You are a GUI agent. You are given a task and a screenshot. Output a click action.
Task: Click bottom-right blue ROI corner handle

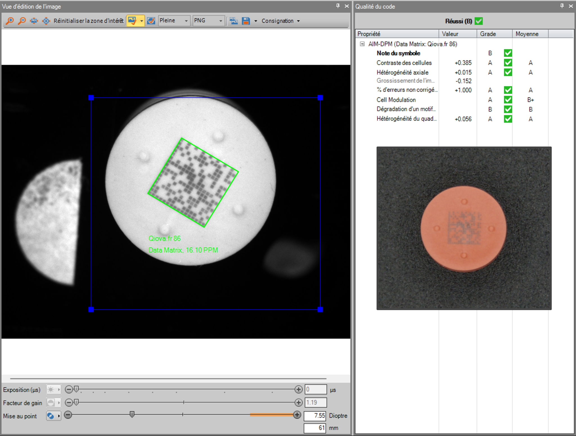click(320, 309)
